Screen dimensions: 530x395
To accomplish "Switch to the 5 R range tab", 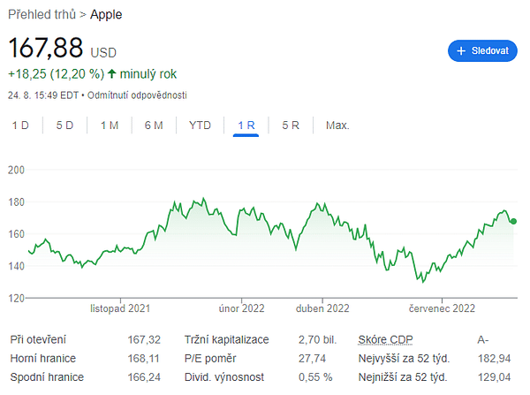I will 291,125.
